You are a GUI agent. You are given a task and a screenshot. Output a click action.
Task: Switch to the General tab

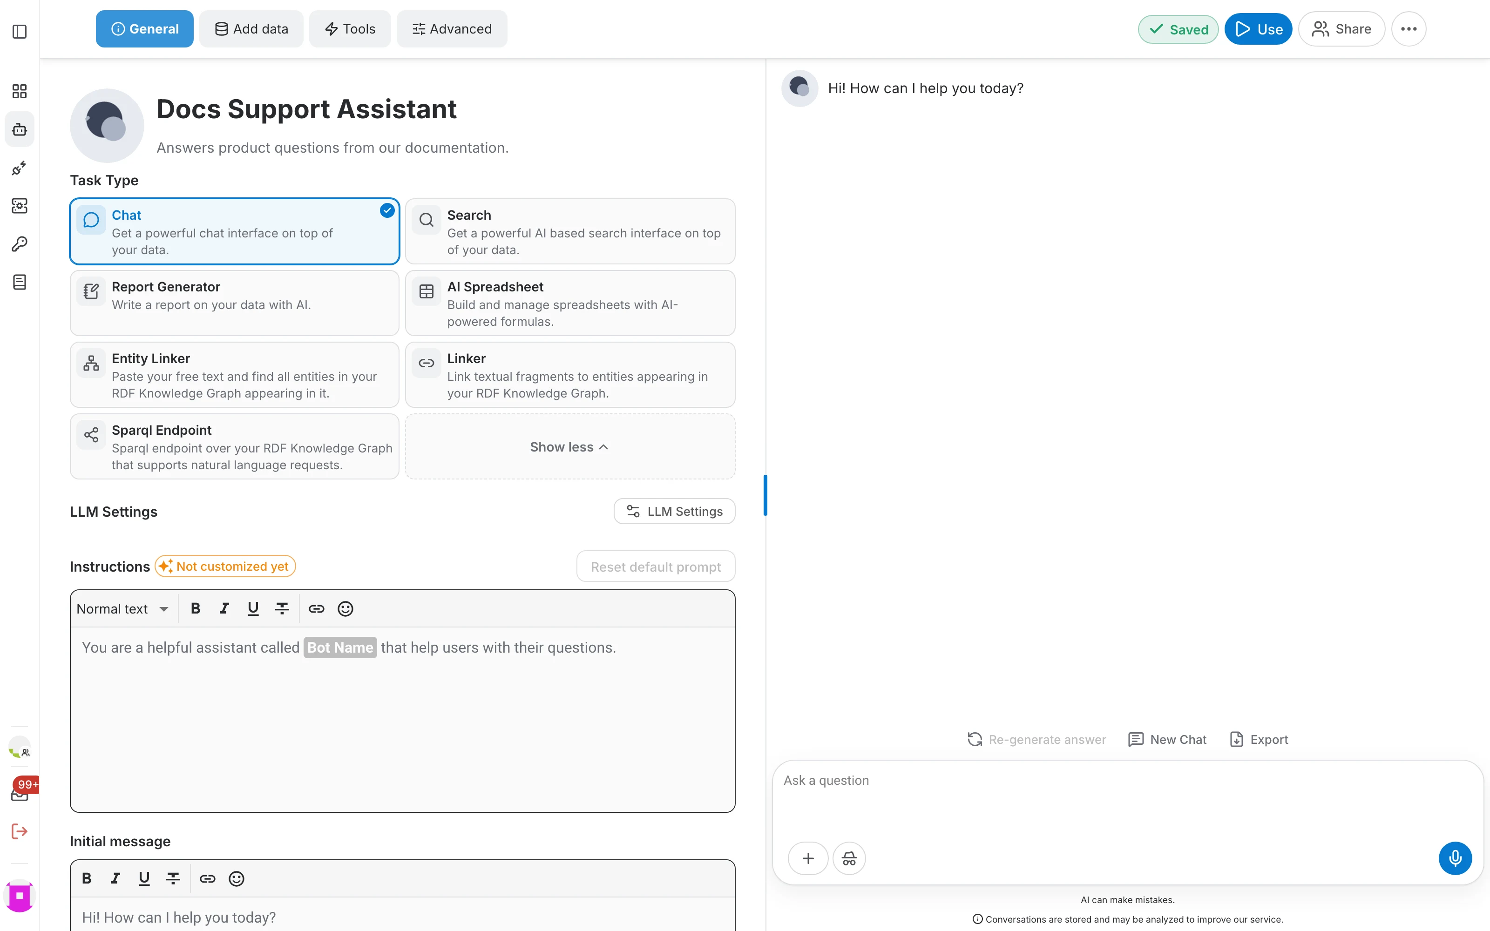[x=145, y=29]
